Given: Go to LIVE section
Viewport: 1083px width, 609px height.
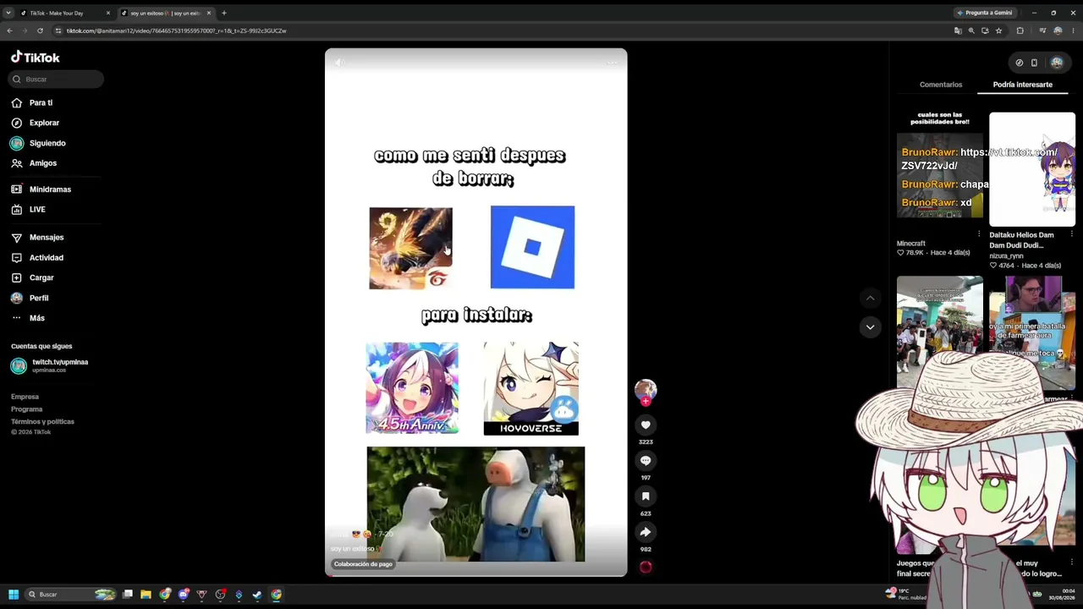Looking at the screenshot, I should tap(37, 210).
